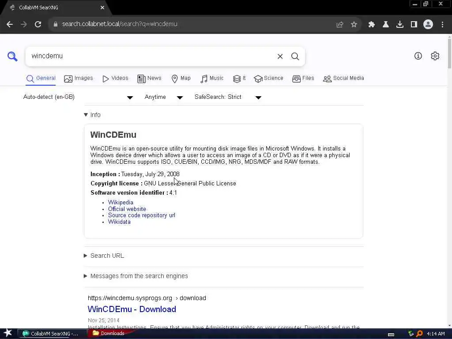Open the extensions puzzle icon
This screenshot has height=339, width=452.
click(372, 25)
